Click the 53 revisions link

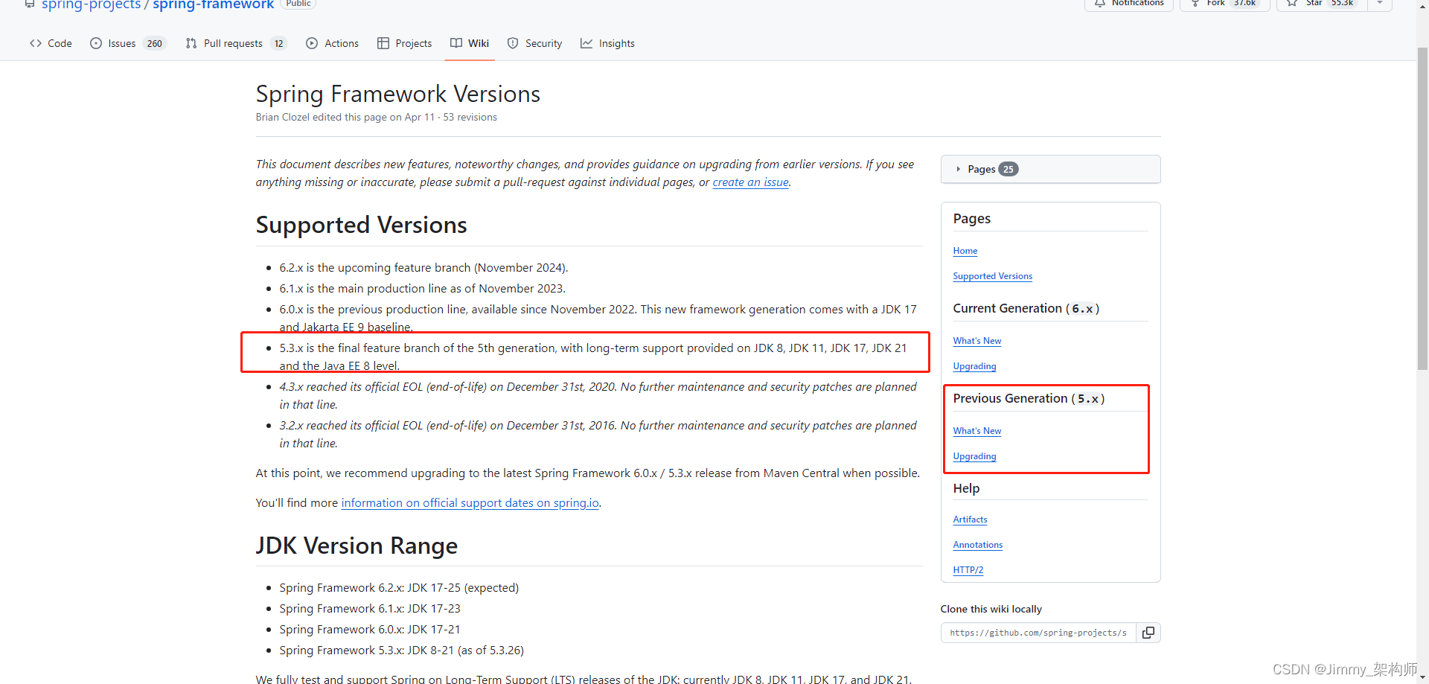[x=470, y=117]
